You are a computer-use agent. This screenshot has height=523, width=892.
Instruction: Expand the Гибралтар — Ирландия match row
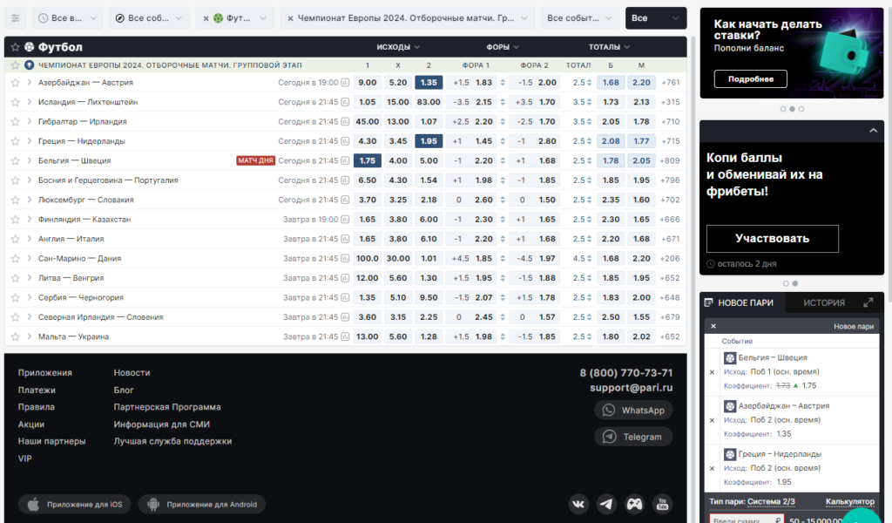pyautogui.click(x=29, y=122)
